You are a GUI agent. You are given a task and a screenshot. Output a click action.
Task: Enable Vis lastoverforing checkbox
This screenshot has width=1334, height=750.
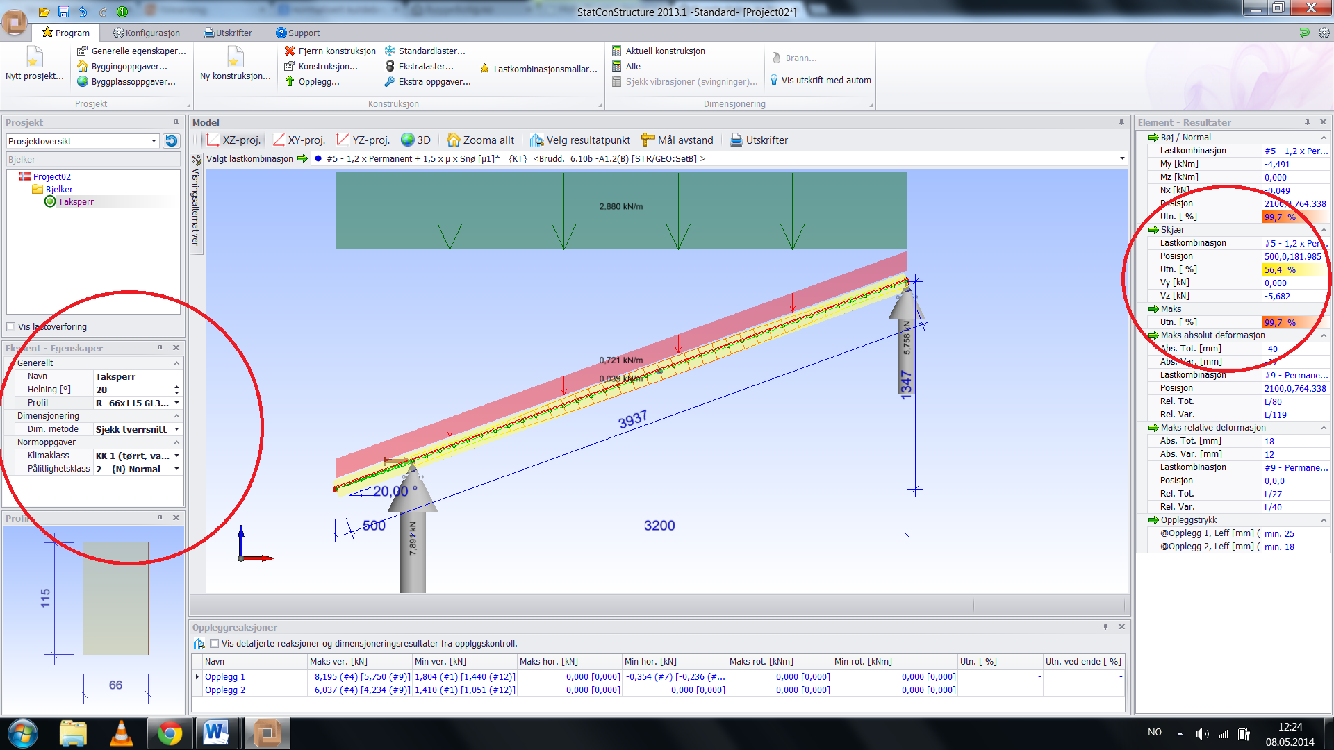click(x=11, y=327)
